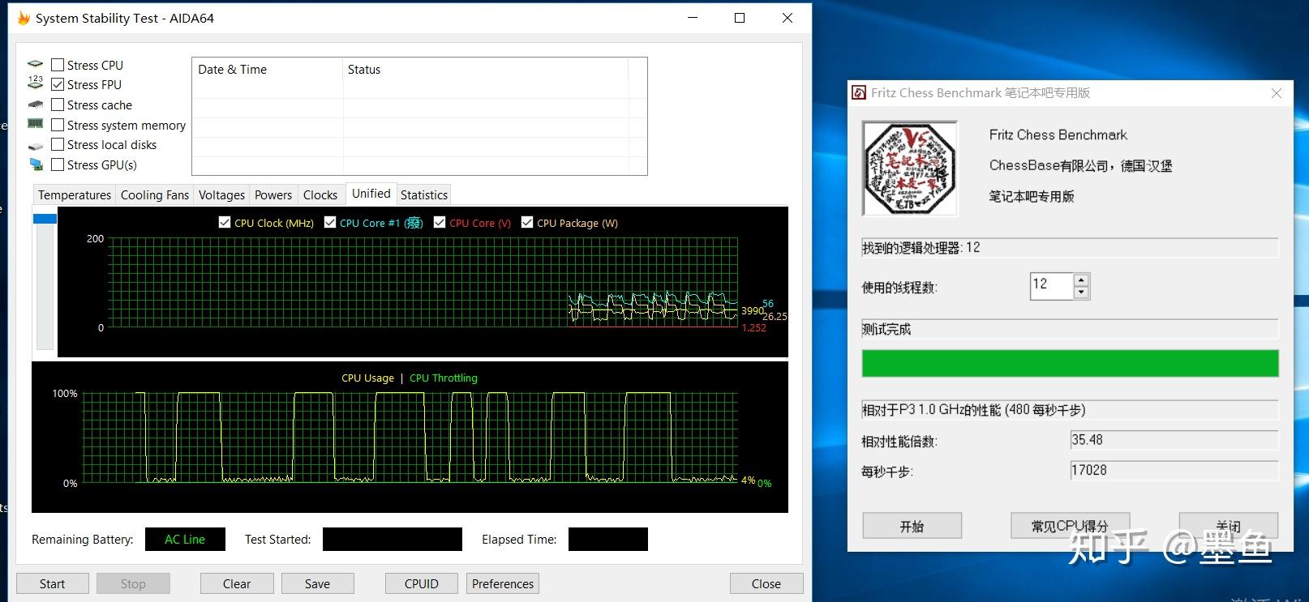Viewport: 1309px width, 602px height.
Task: Close the Fritz Chess Benchmark window
Action: coord(1277,93)
